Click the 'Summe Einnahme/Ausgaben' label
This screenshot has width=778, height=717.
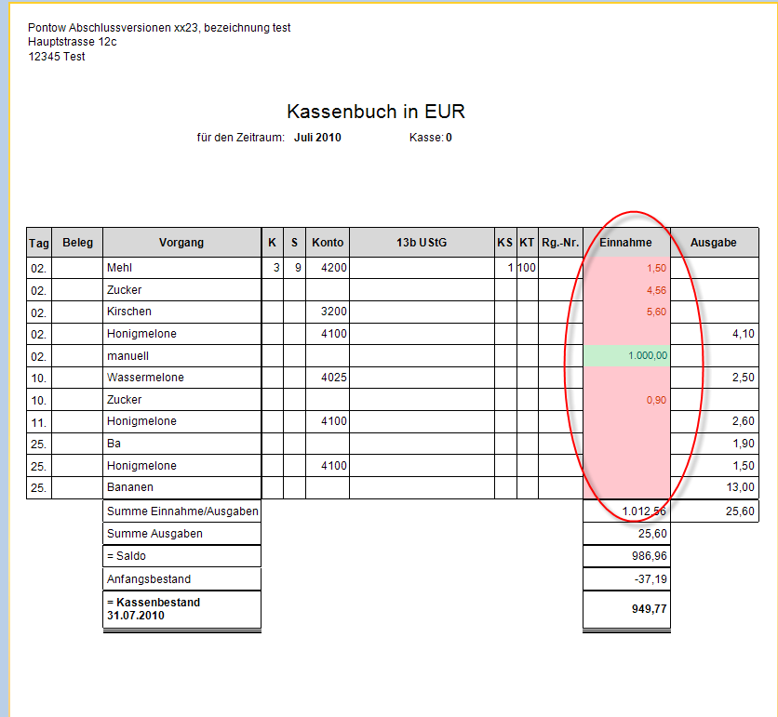[x=182, y=511]
